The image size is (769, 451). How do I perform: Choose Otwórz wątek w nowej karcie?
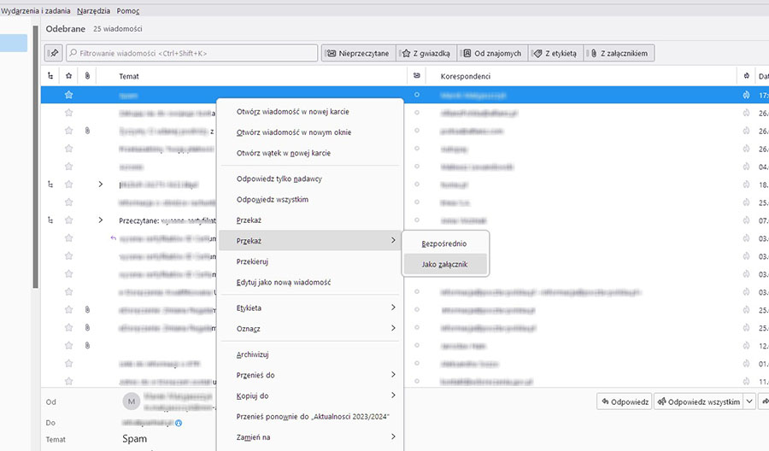pyautogui.click(x=309, y=153)
